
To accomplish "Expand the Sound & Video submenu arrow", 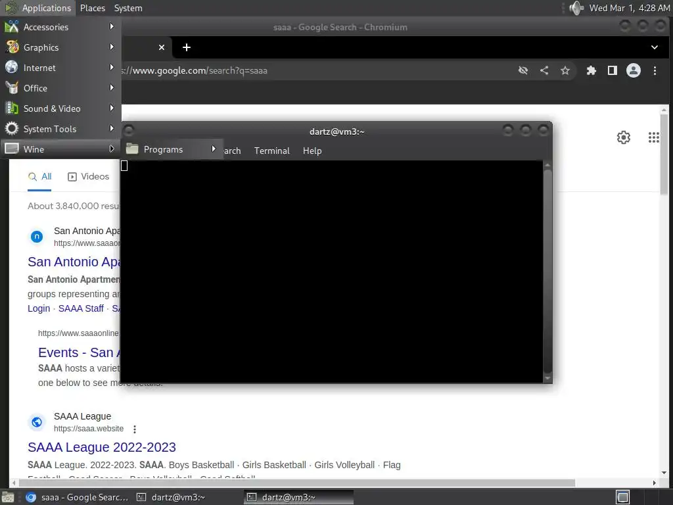I will [x=112, y=108].
